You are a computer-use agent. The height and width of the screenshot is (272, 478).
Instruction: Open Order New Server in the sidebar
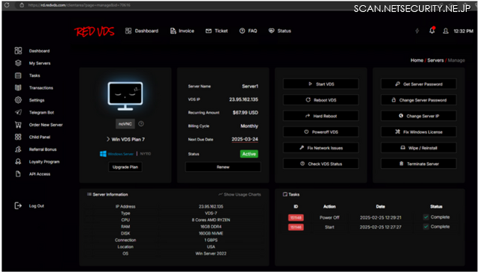(46, 125)
